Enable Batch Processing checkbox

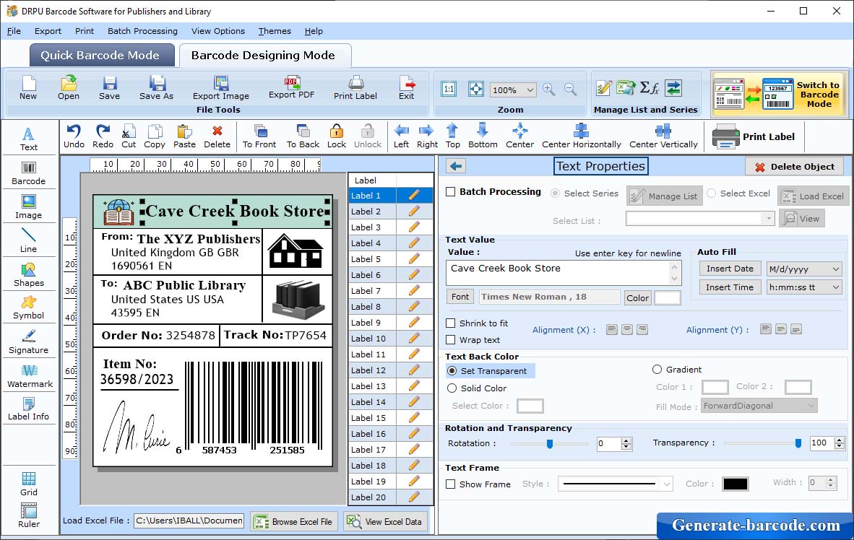pos(450,191)
